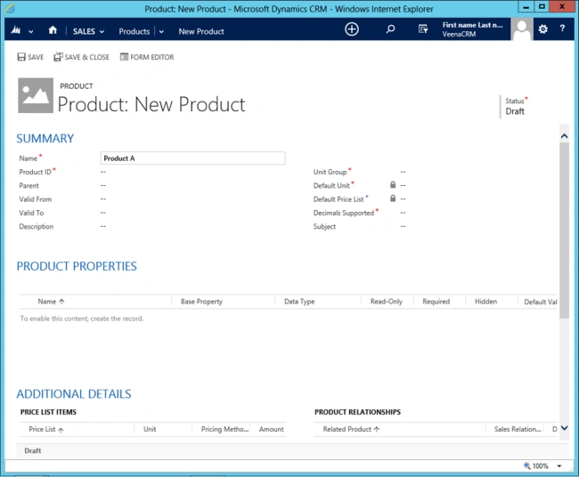Go to Home via house icon
This screenshot has width=579, height=477.
(x=53, y=30)
